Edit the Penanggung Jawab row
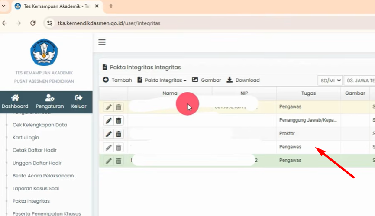375x216 pixels. point(109,121)
